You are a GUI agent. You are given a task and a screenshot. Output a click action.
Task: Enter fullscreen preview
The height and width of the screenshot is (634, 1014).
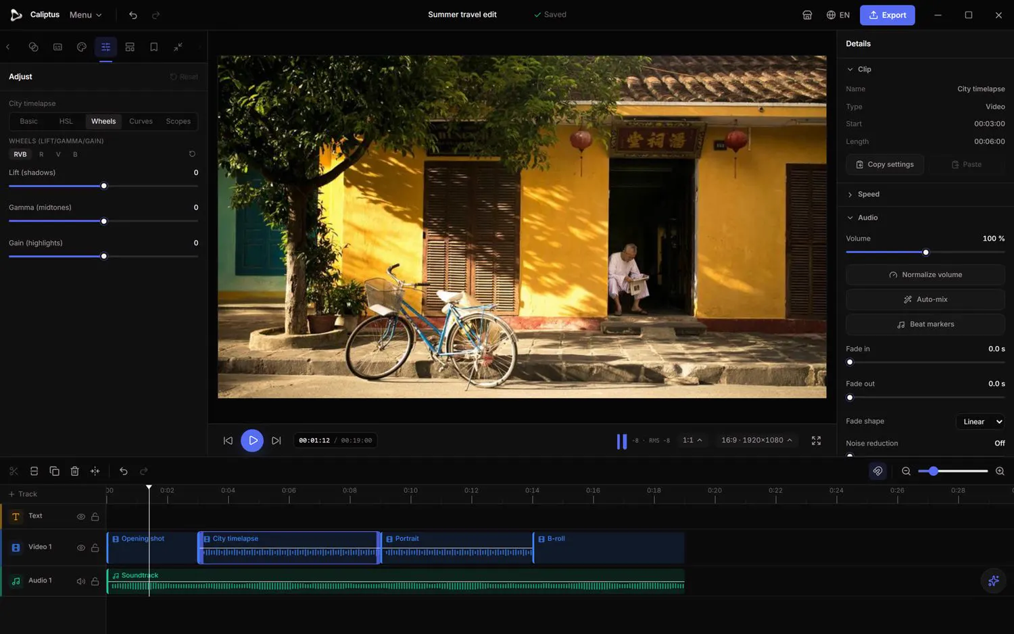[817, 440]
